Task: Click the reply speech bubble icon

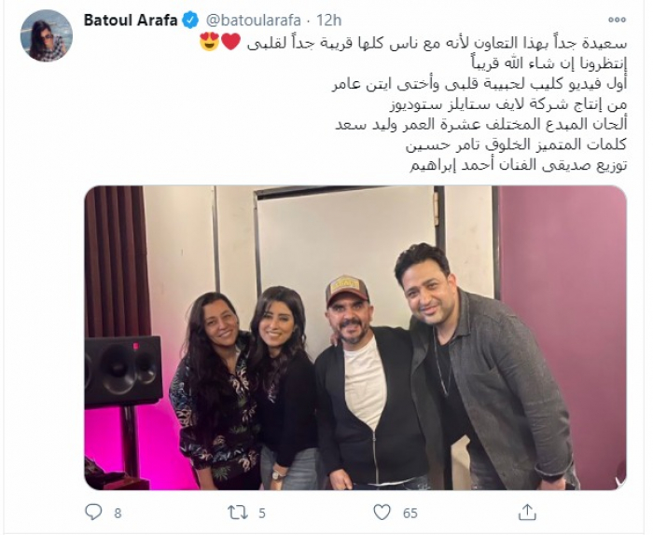Action: [x=93, y=512]
